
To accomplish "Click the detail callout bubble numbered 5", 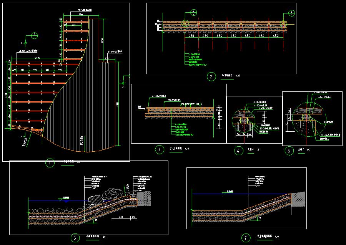I will pos(291,13).
